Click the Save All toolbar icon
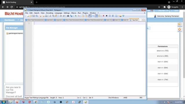Viewport: 185px width, 104px height. (37, 16)
